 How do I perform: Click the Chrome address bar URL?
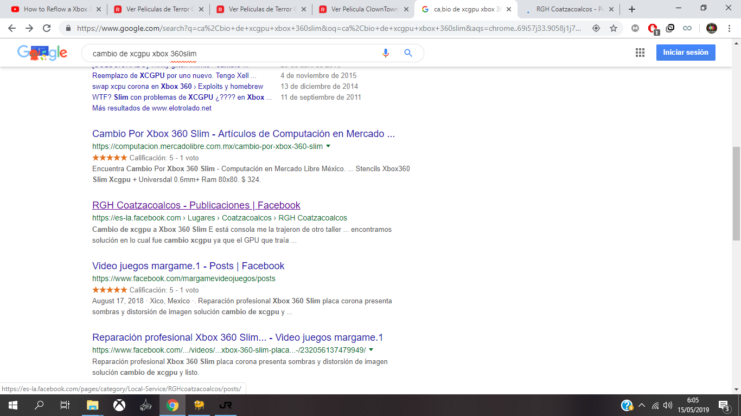click(329, 28)
